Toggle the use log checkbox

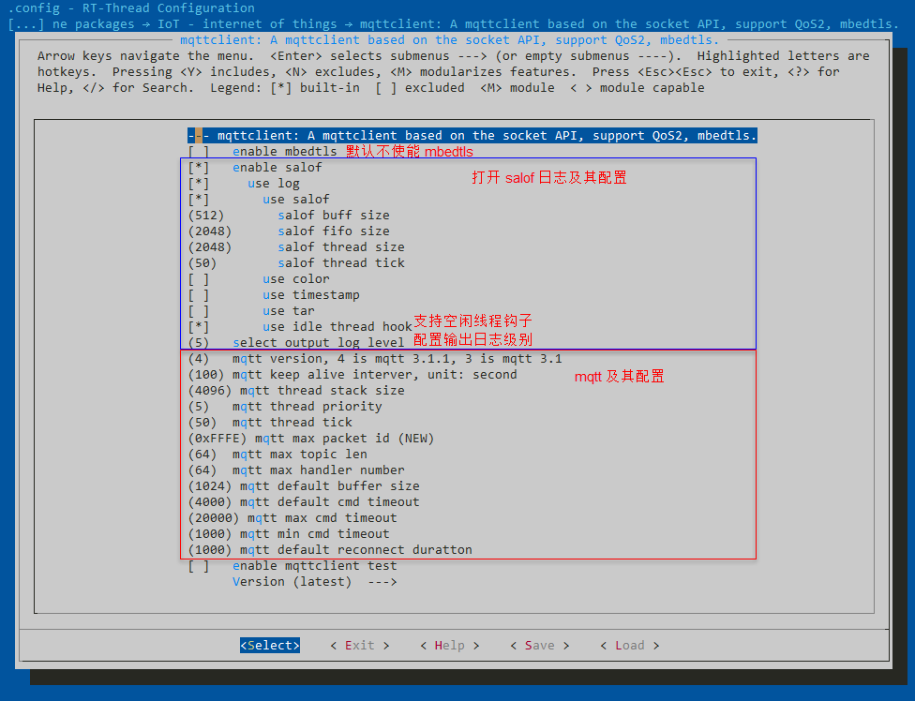[x=199, y=183]
